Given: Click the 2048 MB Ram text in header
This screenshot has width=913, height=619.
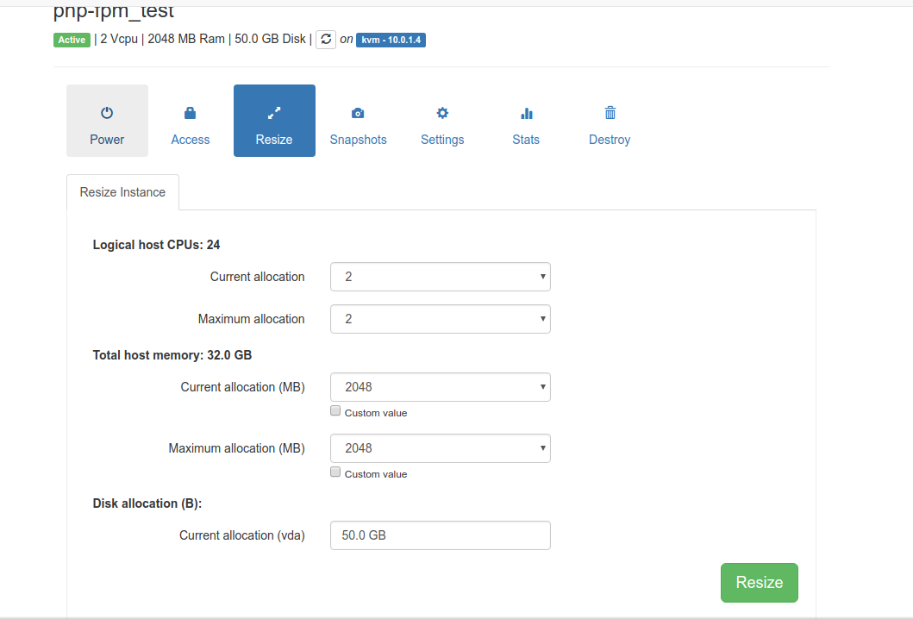Looking at the screenshot, I should point(185,39).
